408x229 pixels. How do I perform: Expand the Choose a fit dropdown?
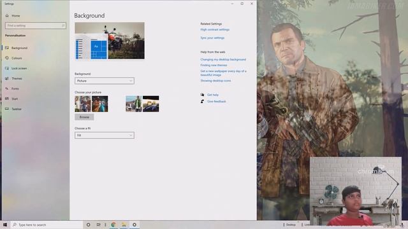tap(105, 135)
